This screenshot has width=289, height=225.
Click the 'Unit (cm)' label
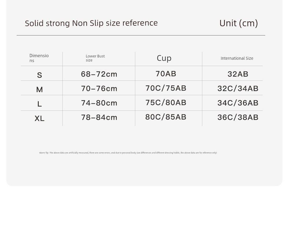click(238, 23)
